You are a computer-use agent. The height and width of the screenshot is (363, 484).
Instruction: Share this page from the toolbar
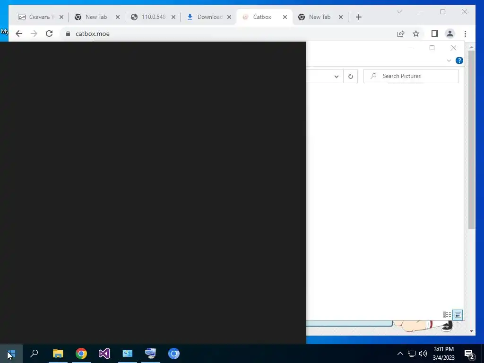click(401, 34)
